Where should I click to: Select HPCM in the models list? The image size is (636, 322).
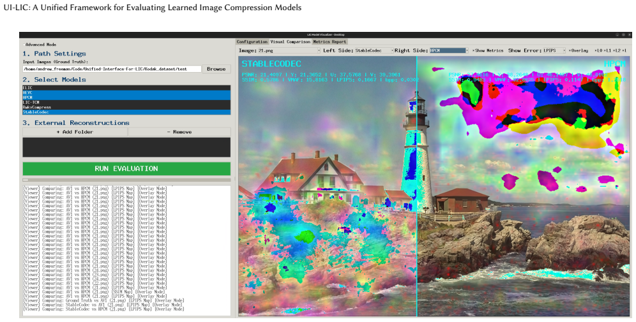click(x=126, y=98)
